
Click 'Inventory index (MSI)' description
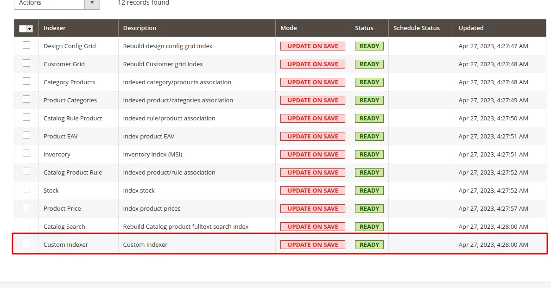pos(152,155)
